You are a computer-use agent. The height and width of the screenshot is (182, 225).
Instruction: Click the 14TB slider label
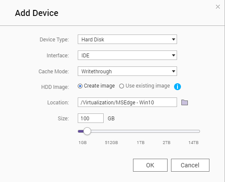tap(193, 143)
